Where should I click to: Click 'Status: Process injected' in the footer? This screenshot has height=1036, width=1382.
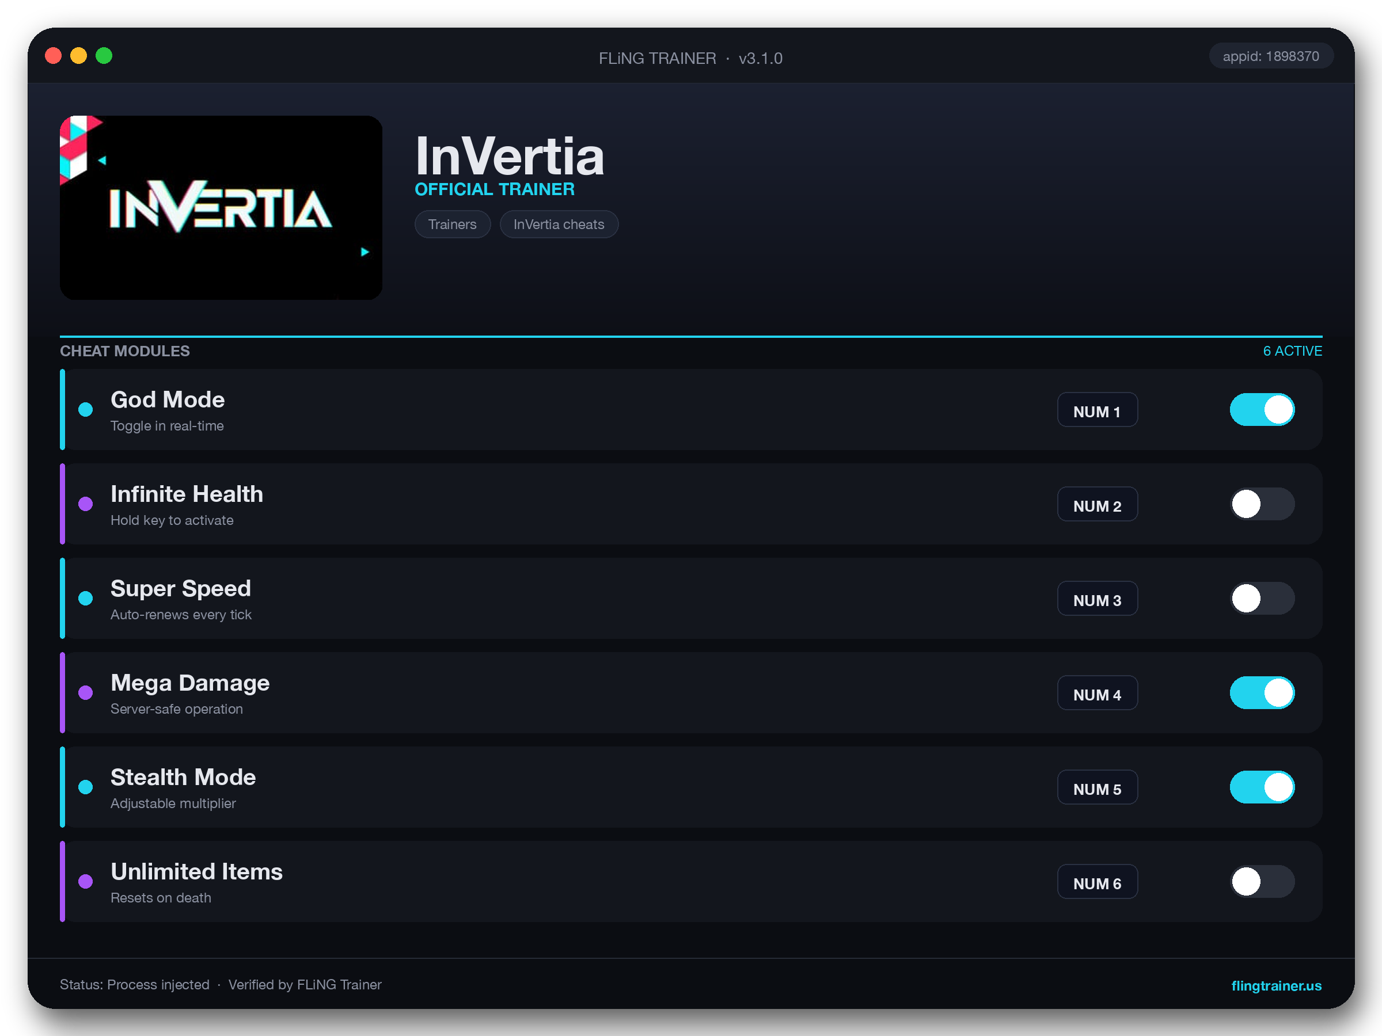click(134, 985)
